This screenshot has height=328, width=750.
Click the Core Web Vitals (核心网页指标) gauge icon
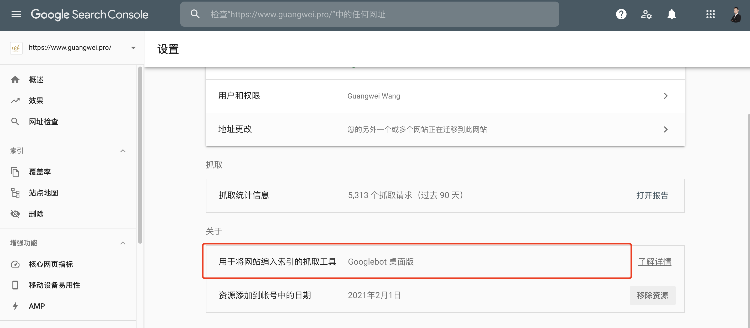(15, 264)
